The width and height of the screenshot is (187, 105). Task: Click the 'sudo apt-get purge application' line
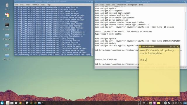[x=111, y=20]
